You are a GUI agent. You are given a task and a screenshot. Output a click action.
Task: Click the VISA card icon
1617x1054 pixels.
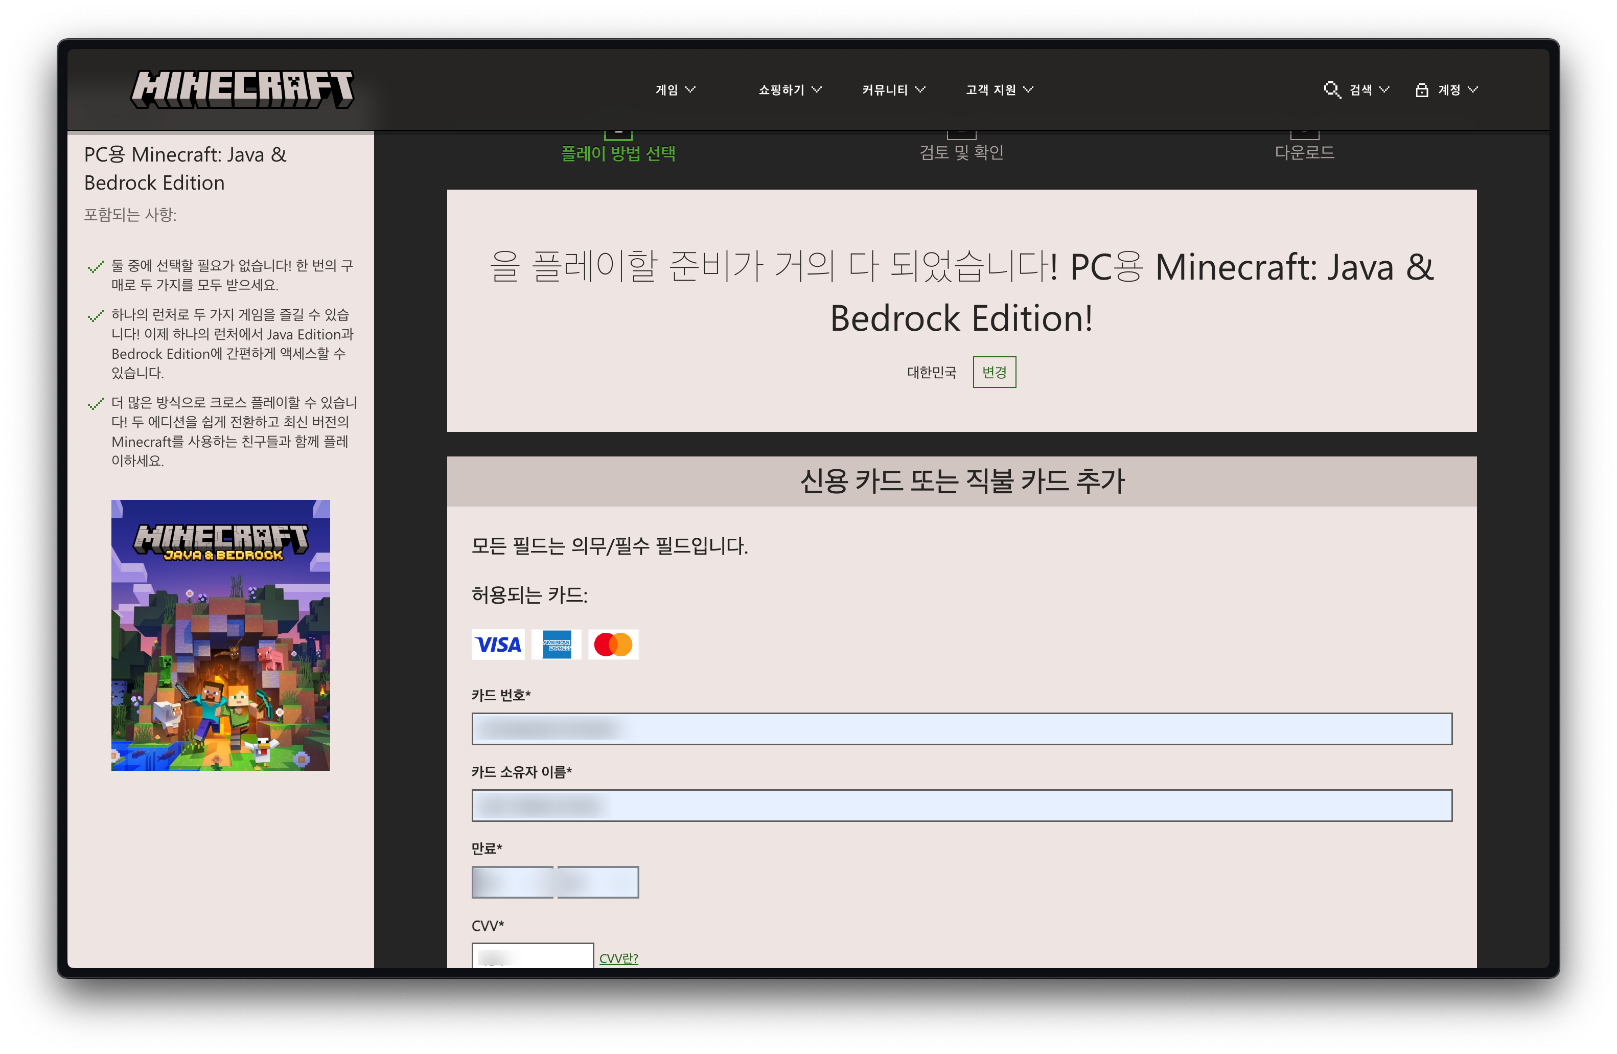(497, 644)
